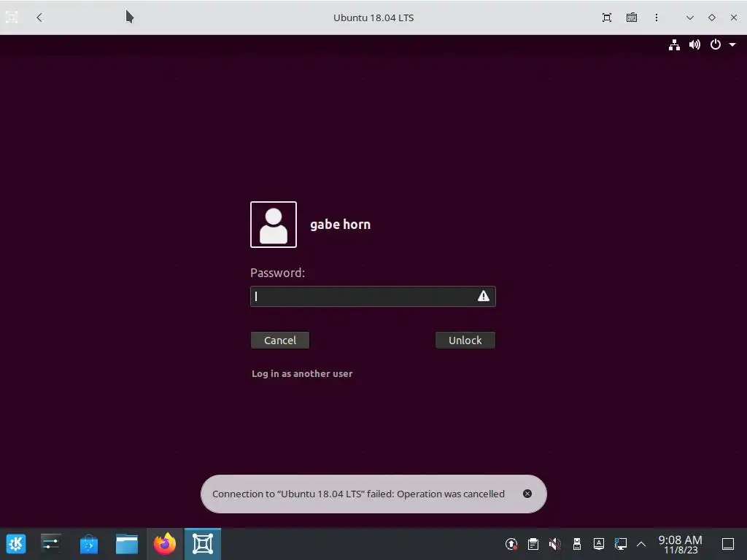
Task: Open the three-dot actions menu
Action: pyautogui.click(x=657, y=17)
